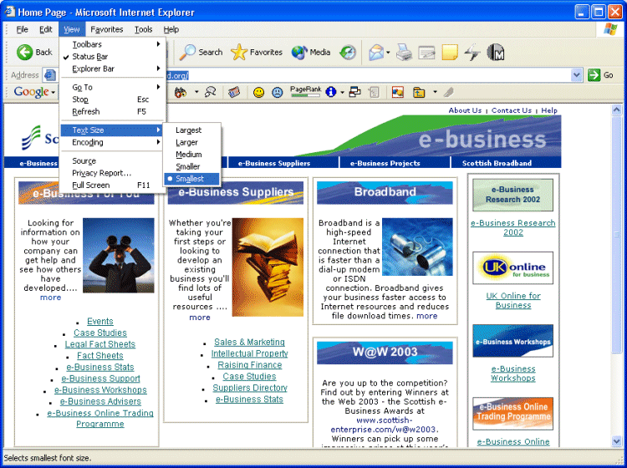Click the yellow smiley vote icon

tap(258, 92)
